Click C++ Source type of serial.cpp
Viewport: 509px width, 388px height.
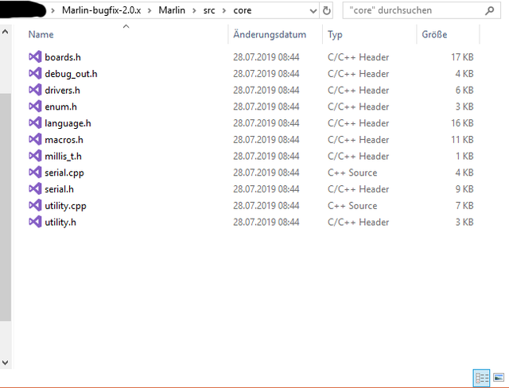(x=352, y=173)
